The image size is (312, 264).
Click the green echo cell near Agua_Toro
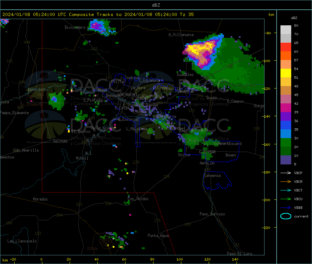[x=57, y=101]
